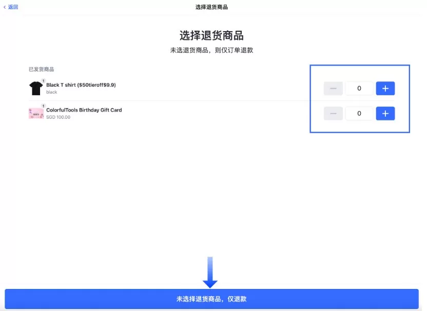Click the plus icon for ColorfulTools Birthday Gift Card
The height and width of the screenshot is (311, 427).
tap(385, 113)
